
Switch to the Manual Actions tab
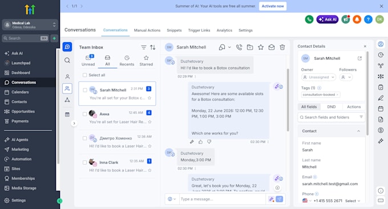(x=147, y=30)
